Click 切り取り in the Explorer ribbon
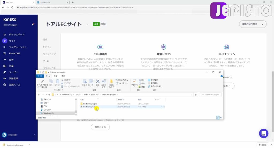The image size is (274, 148). 66,80
